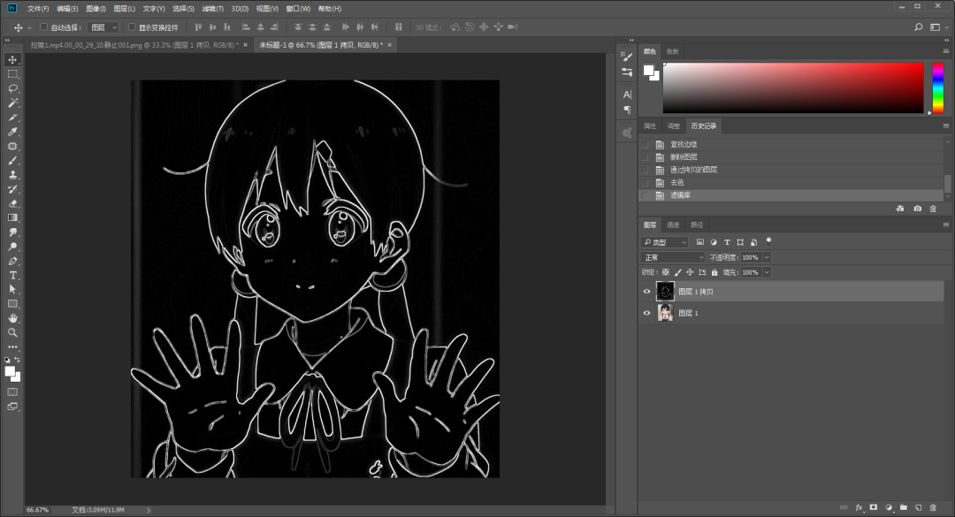Open the Layers panel options menu
Image resolution: width=955 pixels, height=517 pixels.
coord(946,224)
